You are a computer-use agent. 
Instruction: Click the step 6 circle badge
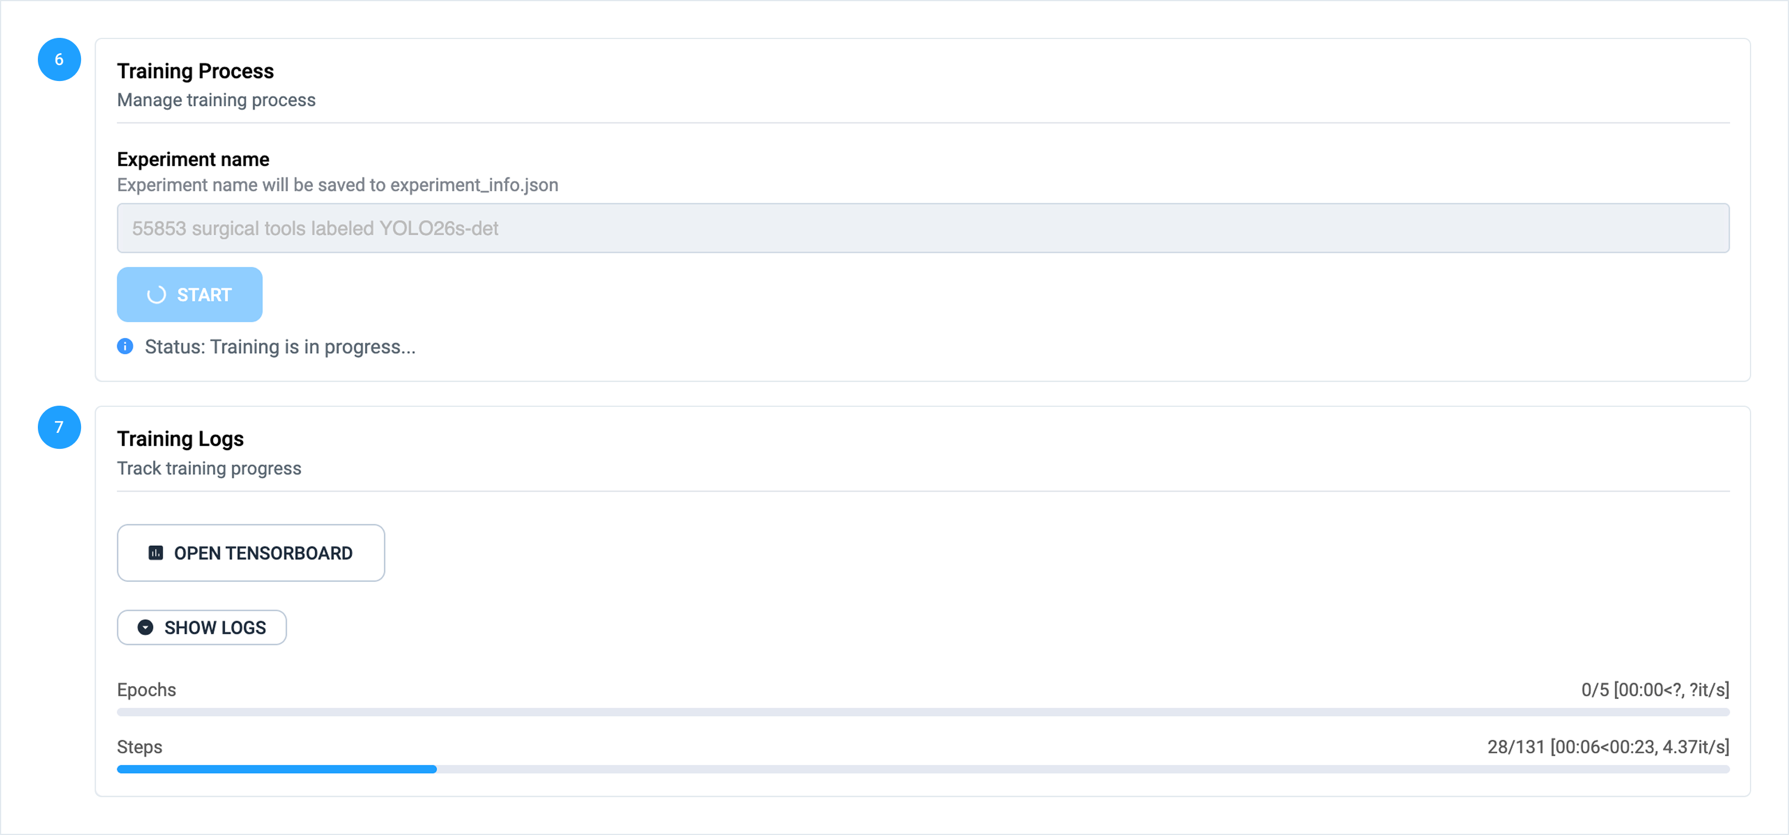[x=59, y=60]
